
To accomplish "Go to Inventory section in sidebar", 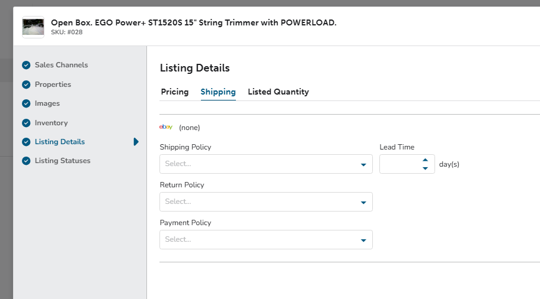I will [52, 123].
